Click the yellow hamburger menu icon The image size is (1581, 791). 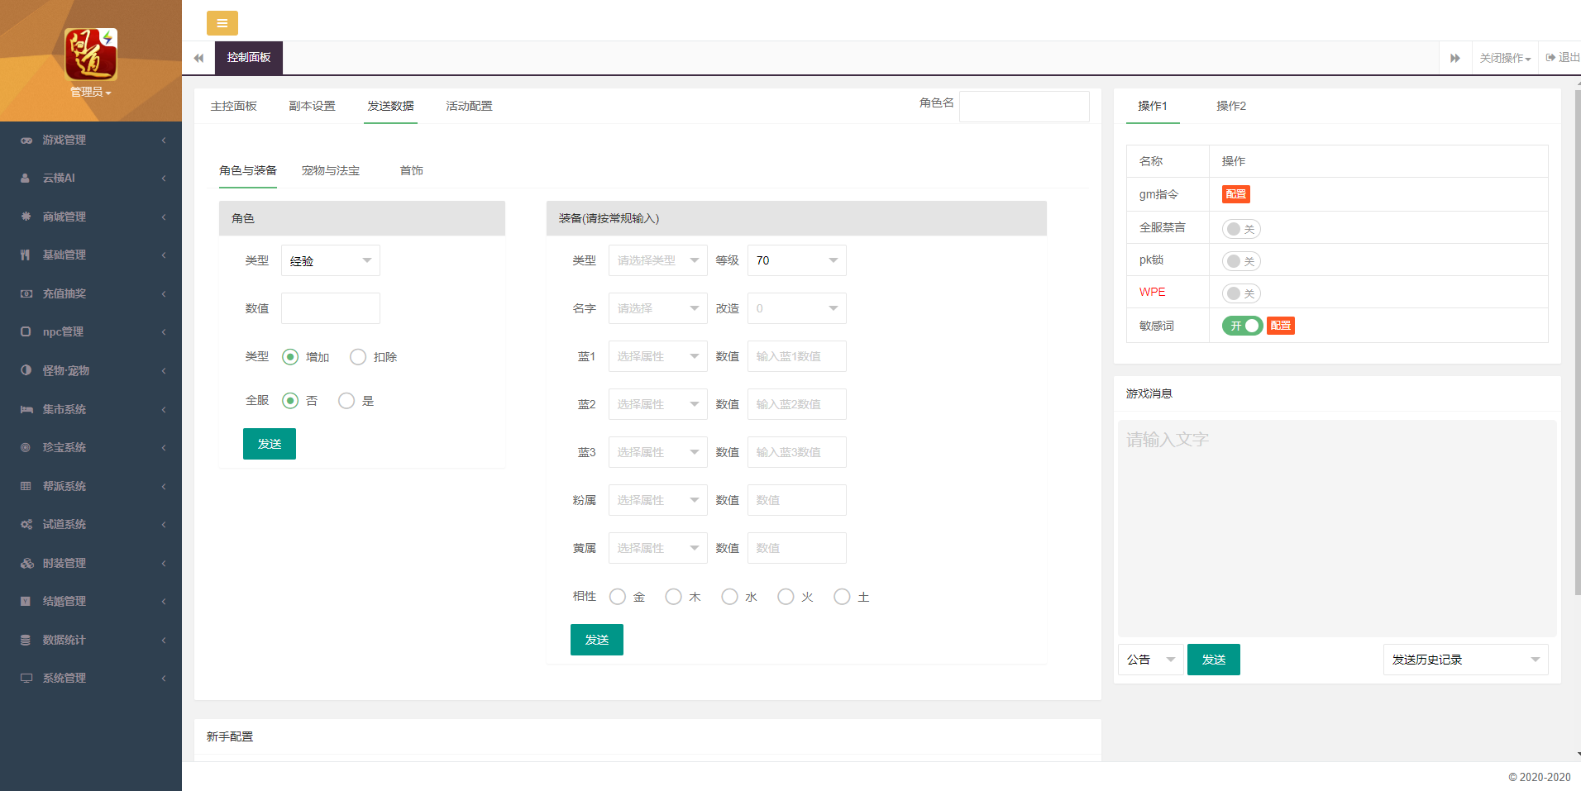click(222, 23)
